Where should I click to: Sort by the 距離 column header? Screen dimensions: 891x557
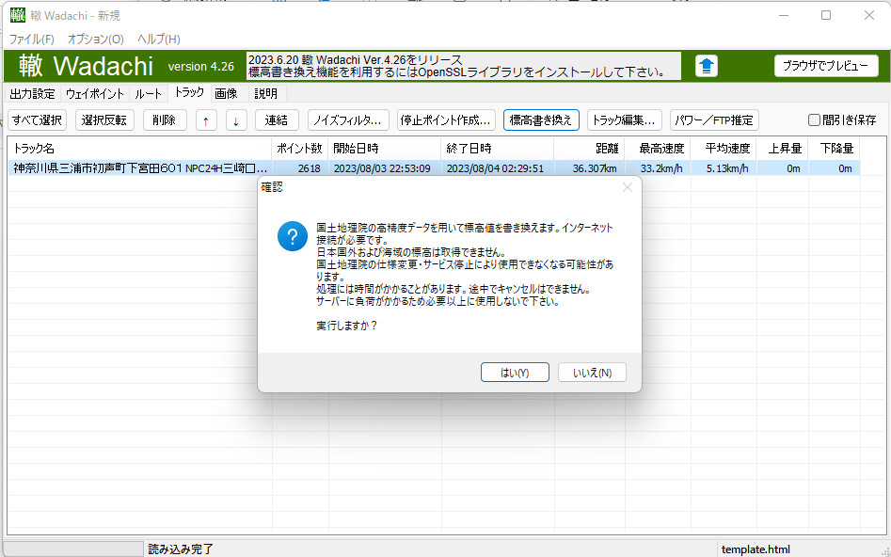click(589, 149)
